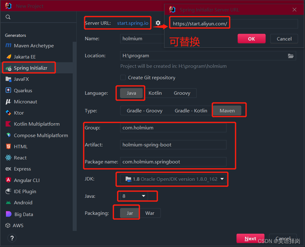Close the Spring Initializr Server URL dialog
This screenshot has height=247, width=305.
tap(294, 10)
